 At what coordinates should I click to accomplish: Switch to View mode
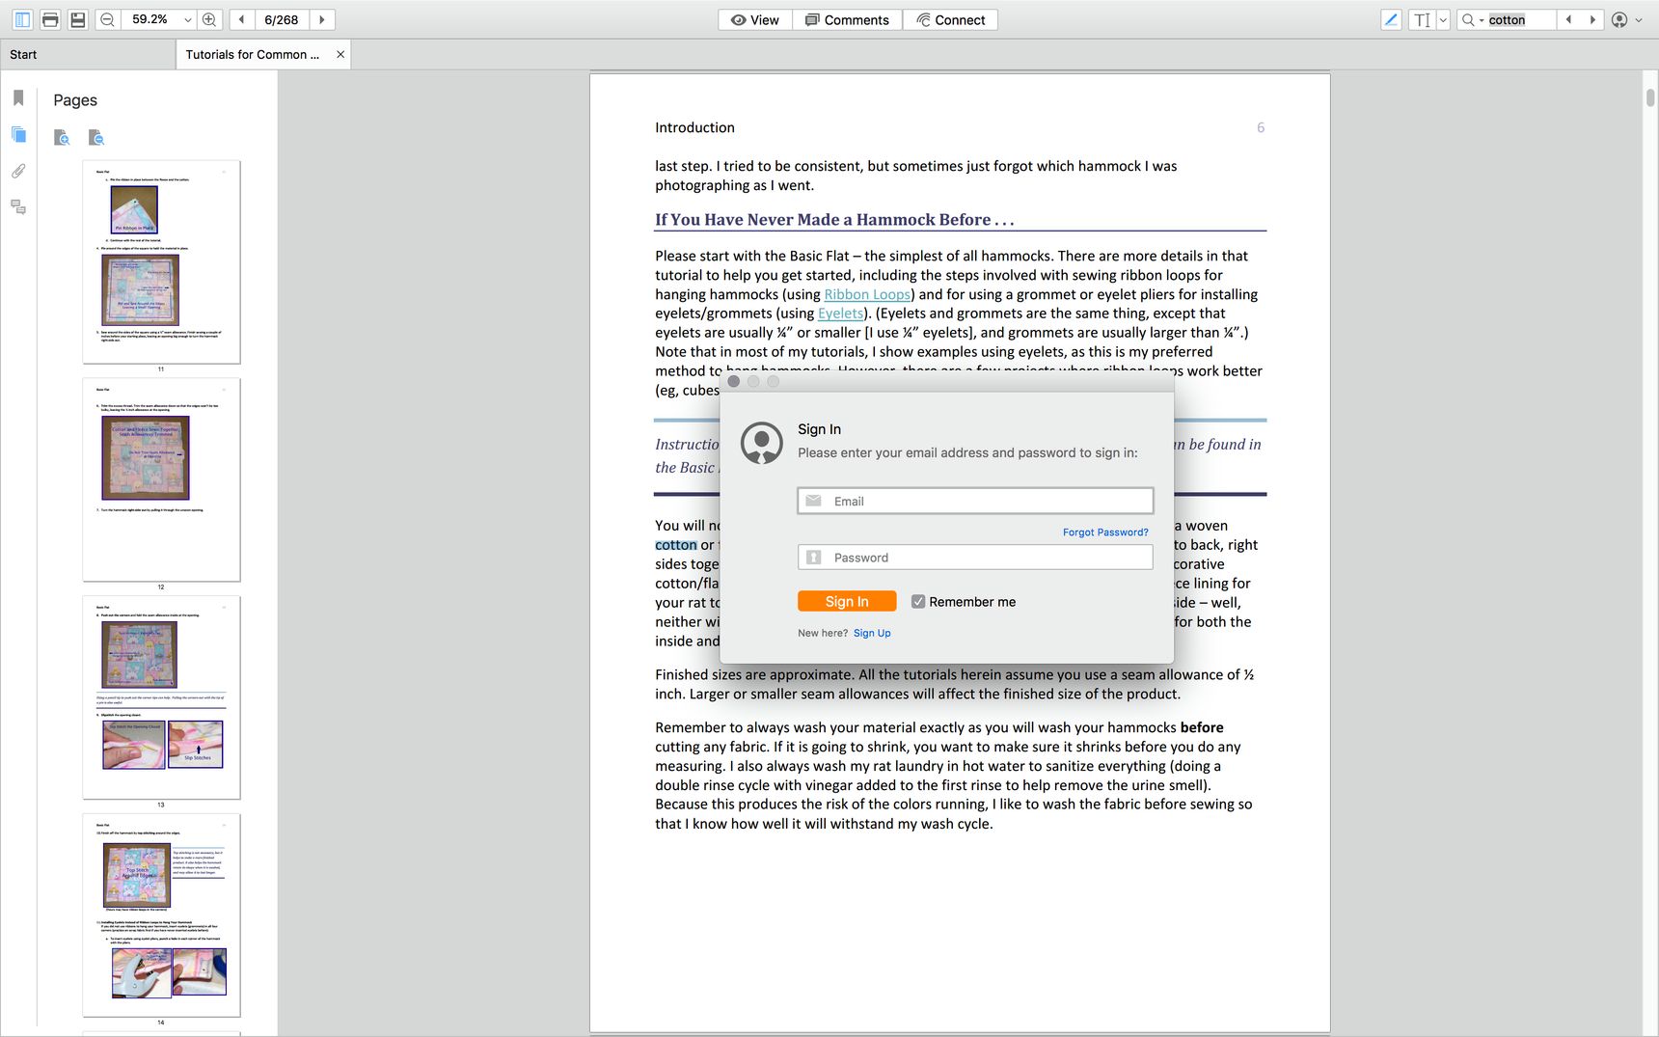[x=755, y=19]
